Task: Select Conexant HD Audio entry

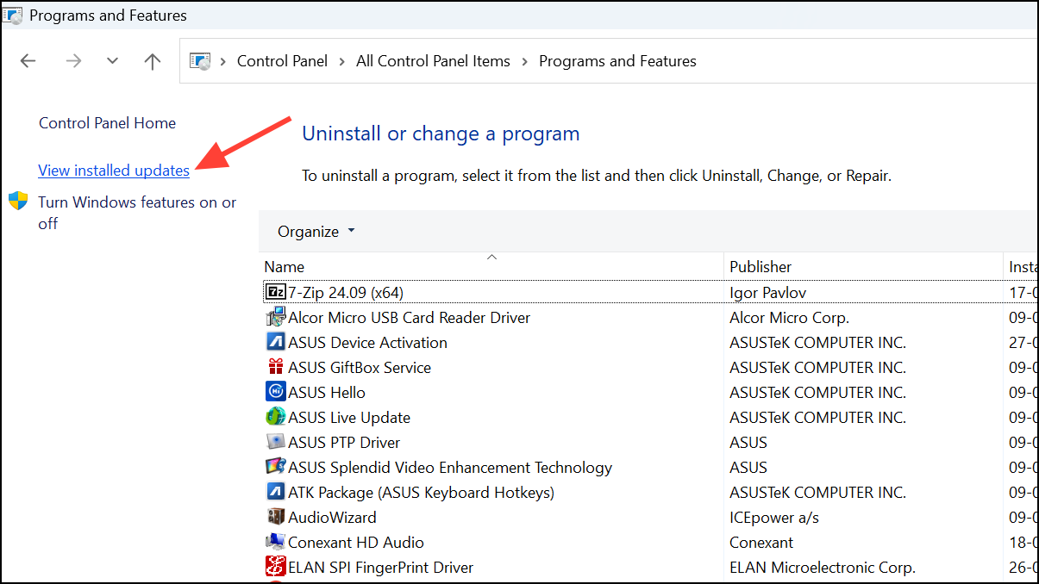Action: [356, 542]
